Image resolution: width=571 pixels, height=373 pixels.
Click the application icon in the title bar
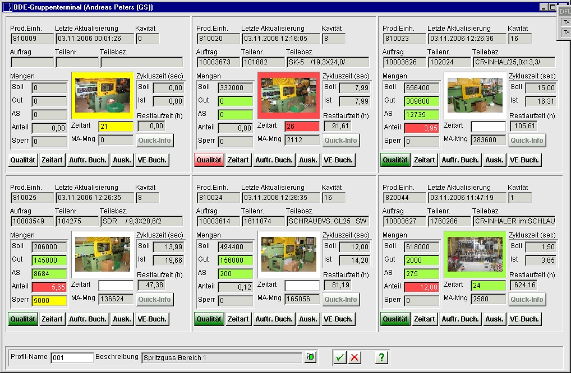[x=6, y=7]
